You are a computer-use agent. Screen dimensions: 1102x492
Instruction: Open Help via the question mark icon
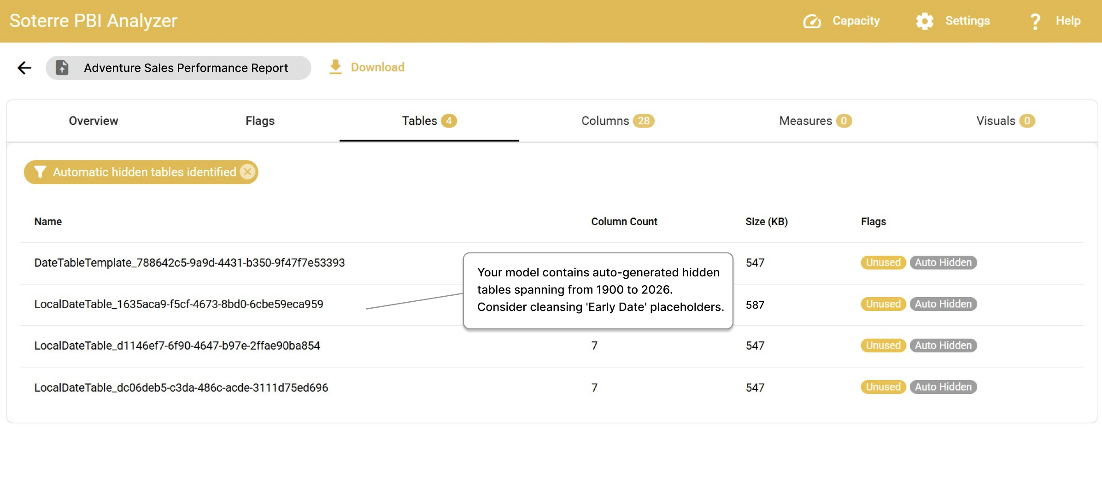tap(1035, 21)
